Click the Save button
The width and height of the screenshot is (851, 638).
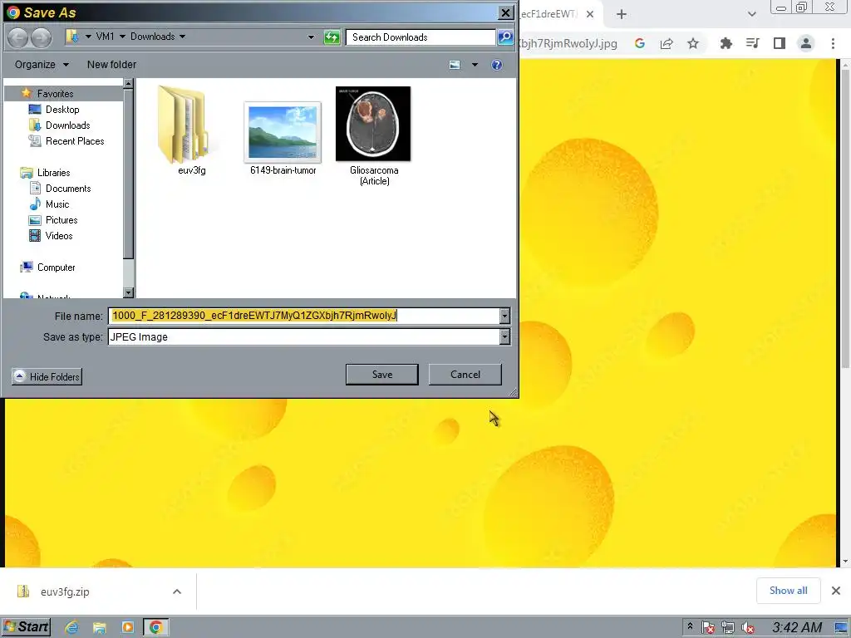coord(382,375)
